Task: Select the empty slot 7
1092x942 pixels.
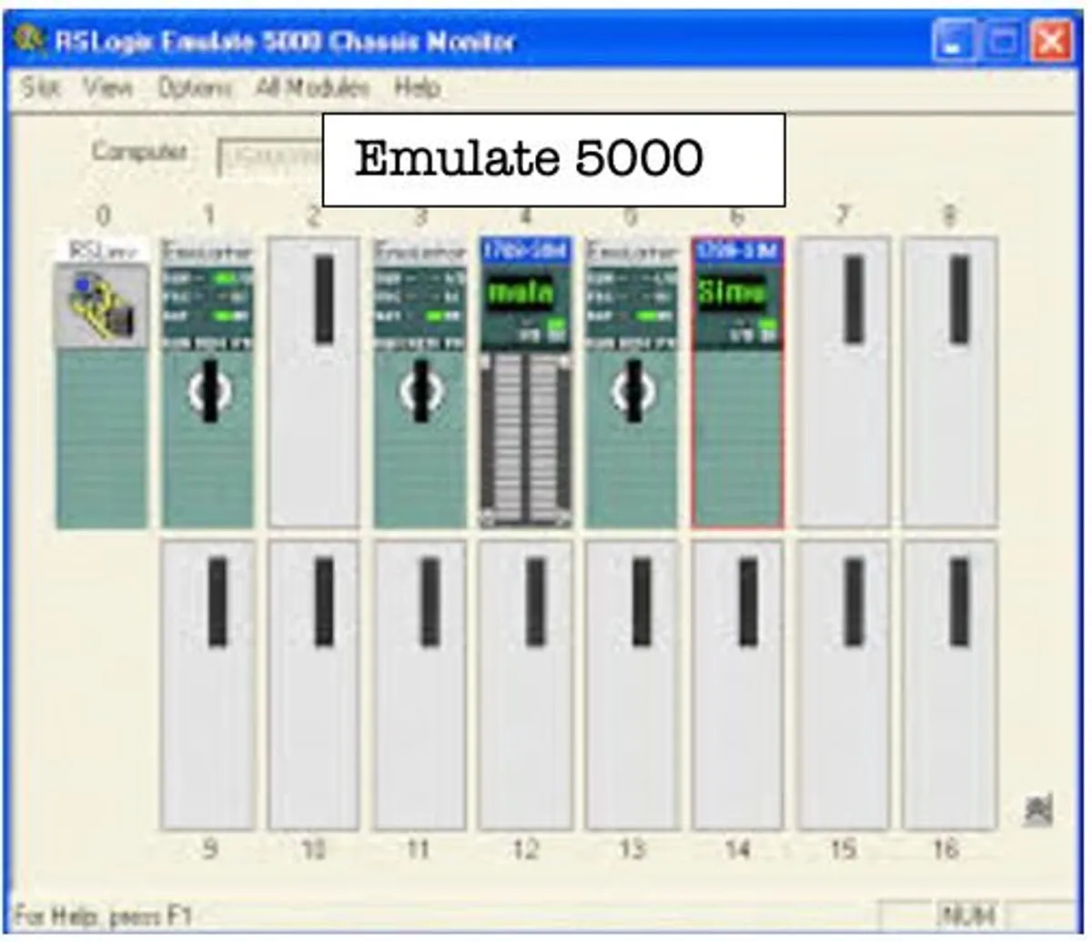Action: pos(843,382)
